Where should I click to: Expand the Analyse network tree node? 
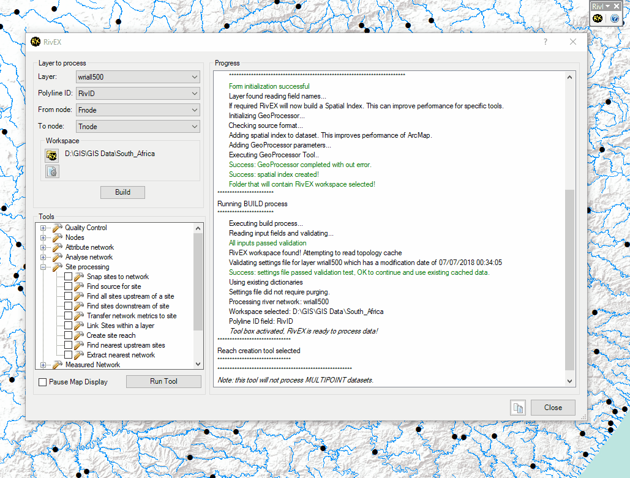point(43,257)
